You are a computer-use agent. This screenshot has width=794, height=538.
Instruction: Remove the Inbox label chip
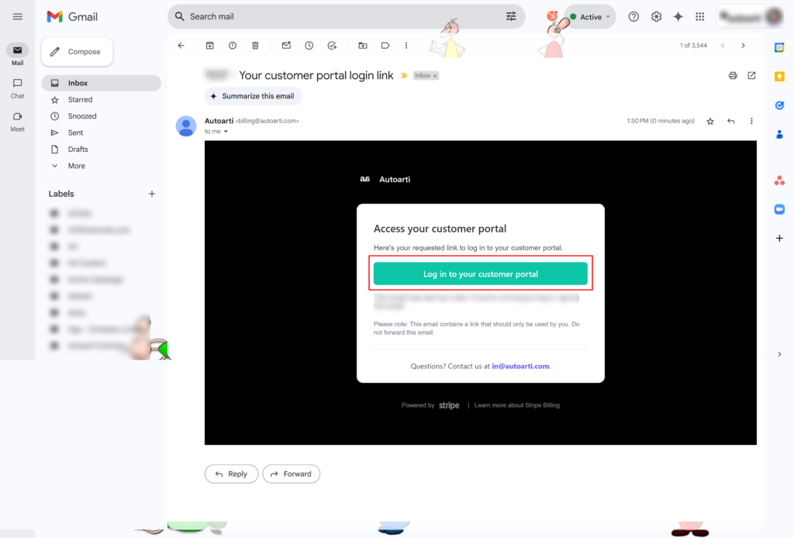point(435,76)
